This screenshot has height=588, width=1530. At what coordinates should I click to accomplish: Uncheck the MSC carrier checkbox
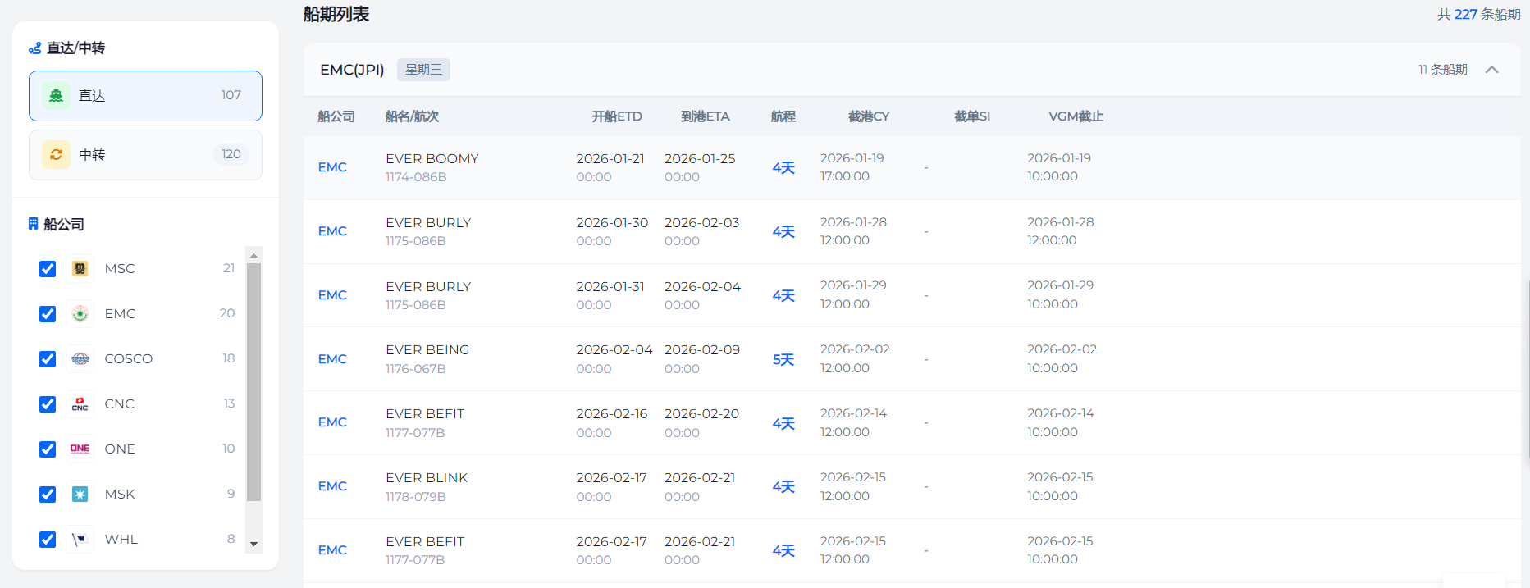(x=48, y=269)
